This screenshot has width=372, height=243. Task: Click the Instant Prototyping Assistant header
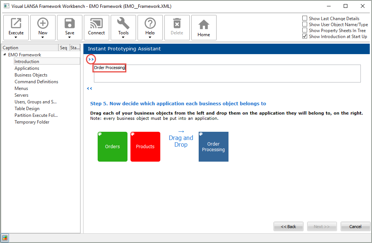click(x=226, y=49)
